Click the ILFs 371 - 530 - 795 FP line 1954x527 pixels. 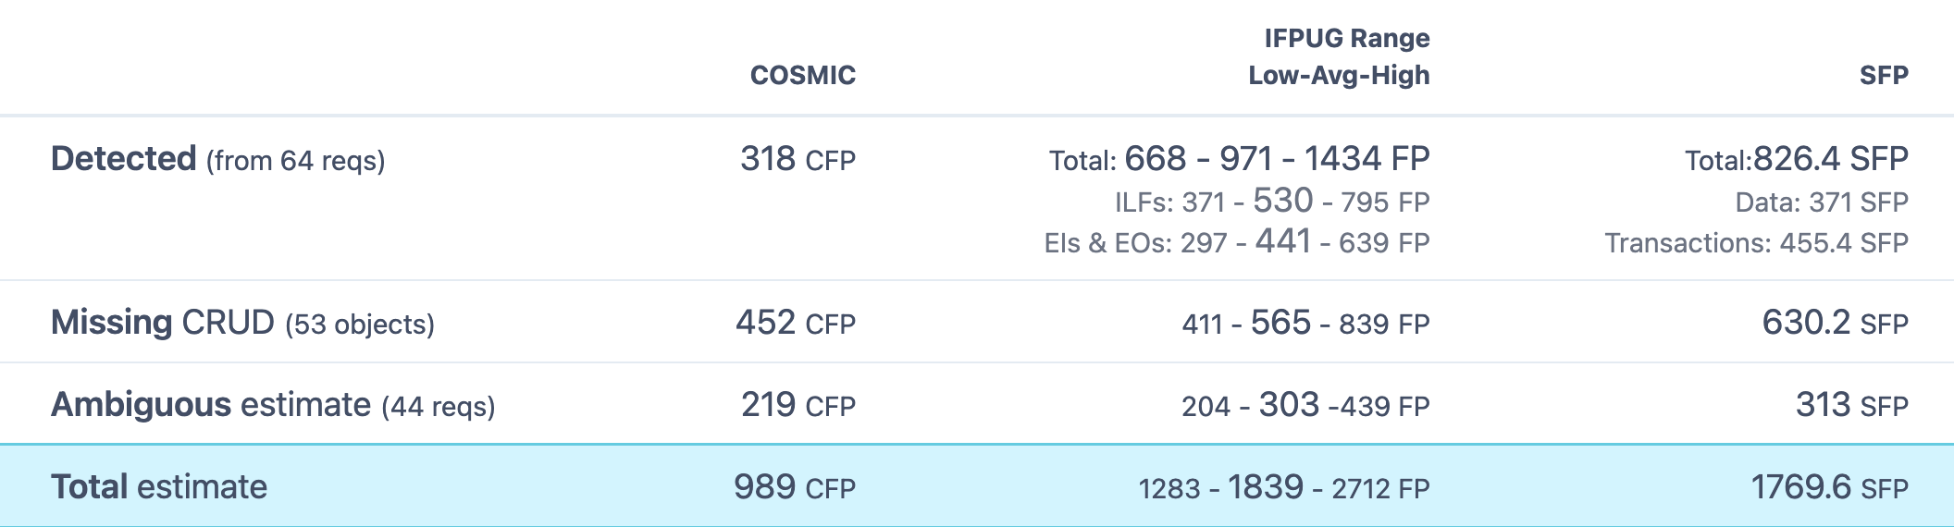point(1272,201)
